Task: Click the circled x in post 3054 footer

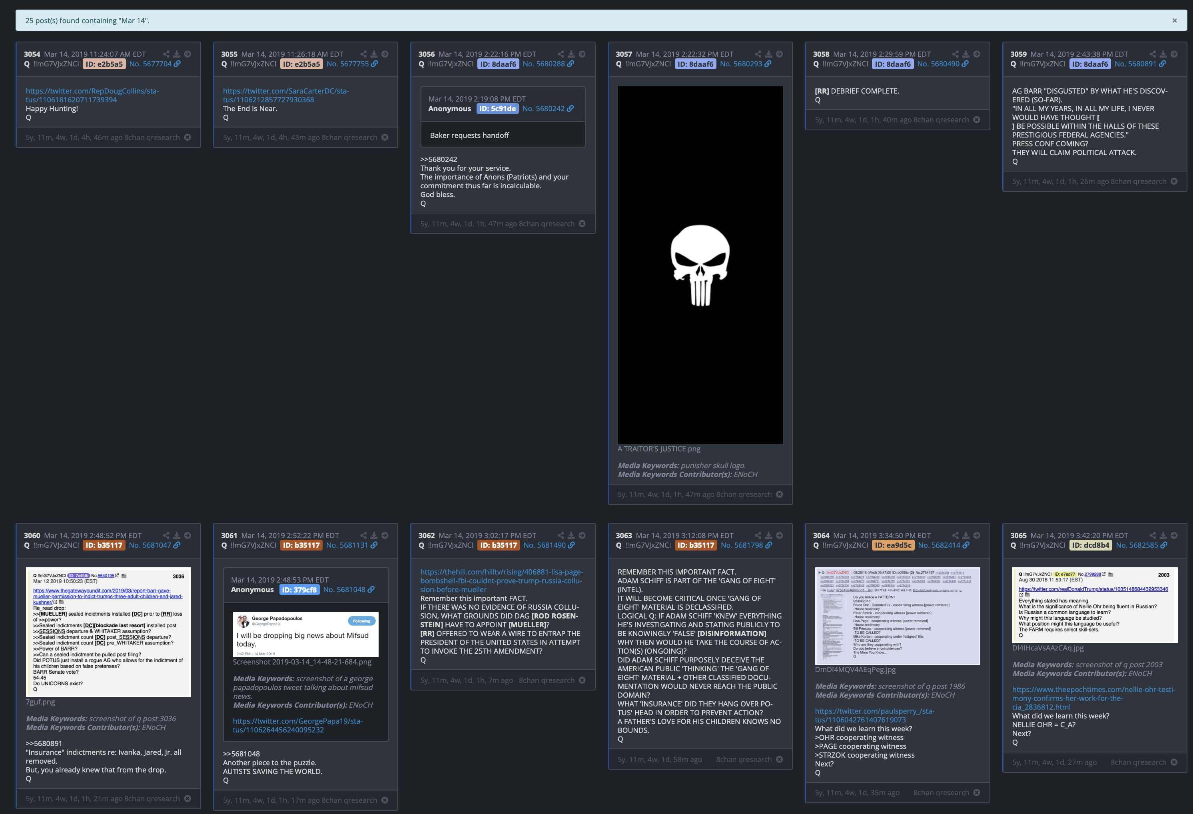Action: [188, 137]
